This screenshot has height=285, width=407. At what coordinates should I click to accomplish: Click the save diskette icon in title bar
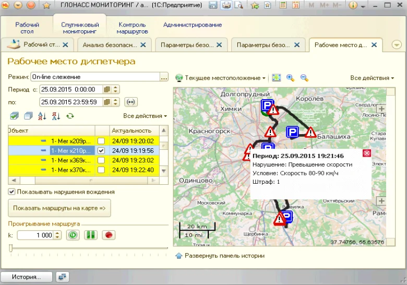(x=213, y=5)
